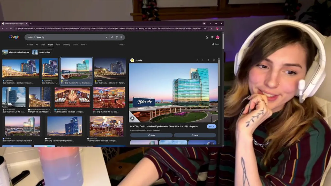Go back using the browser back arrow

coord(3,28)
